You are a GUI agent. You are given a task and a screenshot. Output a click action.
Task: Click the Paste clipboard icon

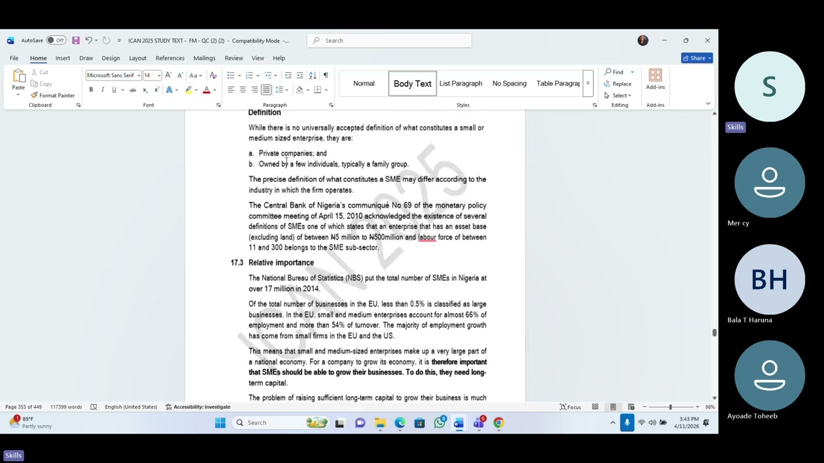point(18,76)
